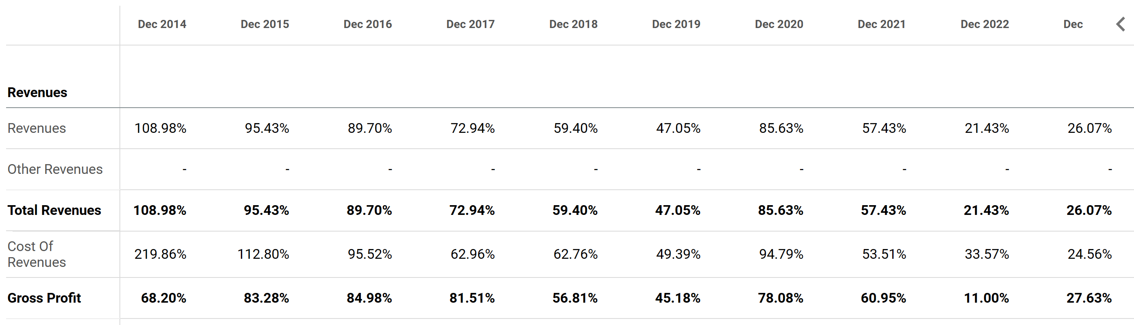1134x325 pixels.
Task: Select the Dec 2014 column header
Action: [x=162, y=24]
